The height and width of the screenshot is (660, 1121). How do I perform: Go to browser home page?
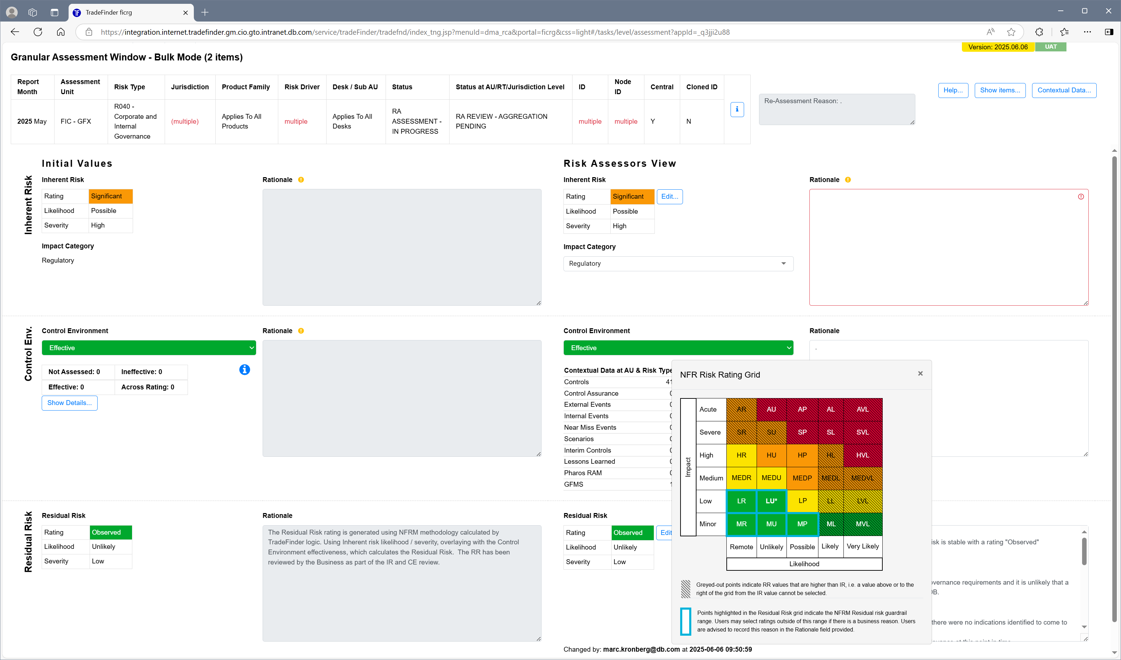[x=61, y=32]
